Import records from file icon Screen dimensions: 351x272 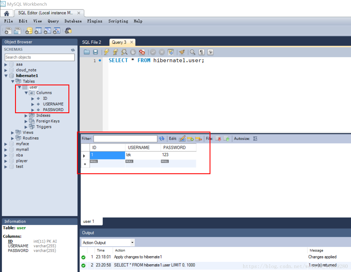226,138
